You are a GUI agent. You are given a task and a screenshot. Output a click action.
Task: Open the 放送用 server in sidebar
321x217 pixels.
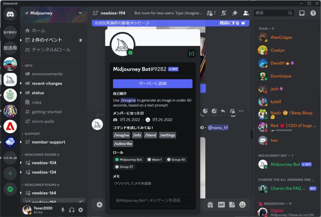[10, 48]
